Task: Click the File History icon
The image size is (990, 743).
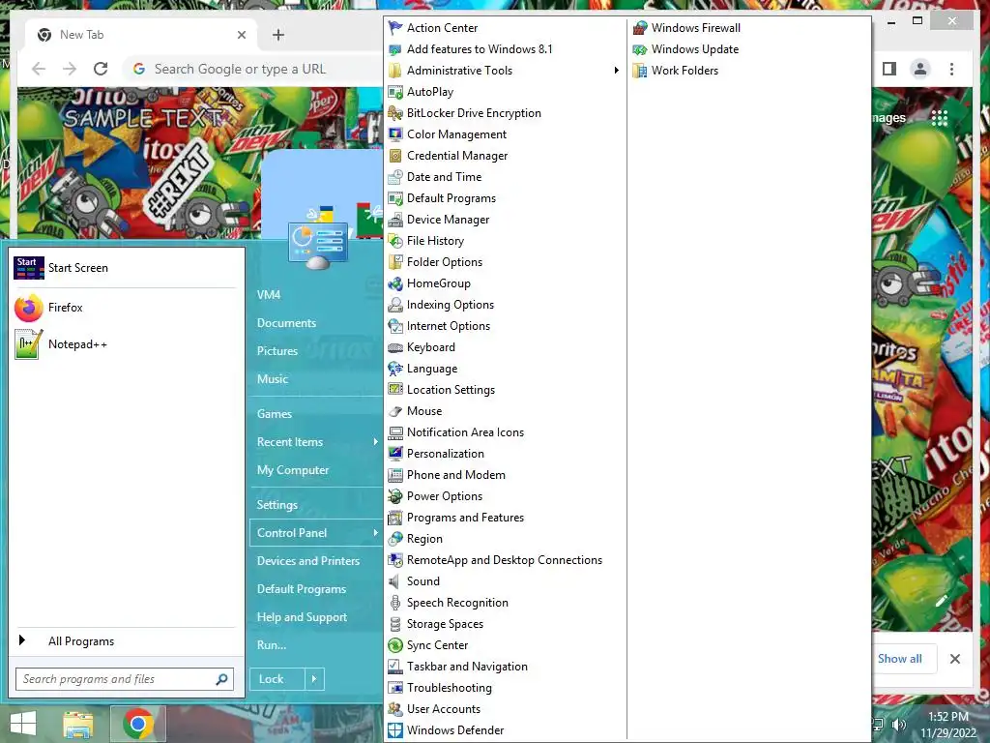Action: 395,241
